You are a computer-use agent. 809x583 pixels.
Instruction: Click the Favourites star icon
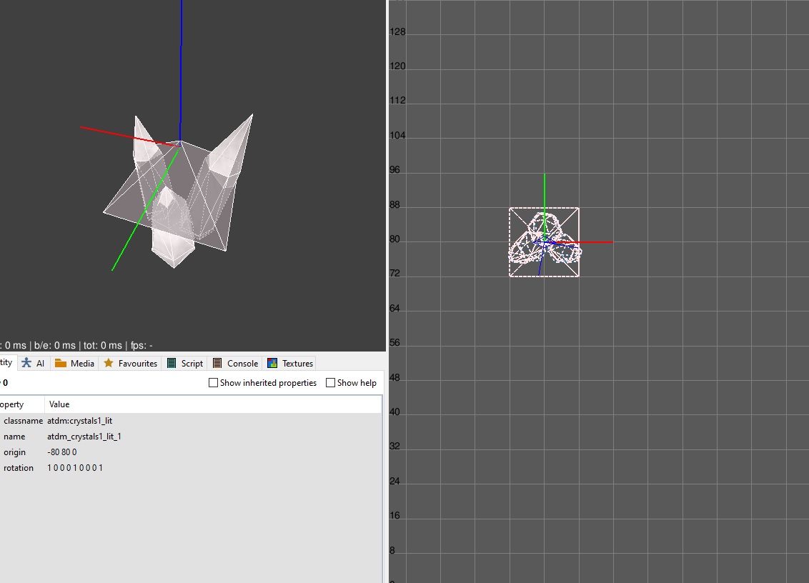click(109, 363)
